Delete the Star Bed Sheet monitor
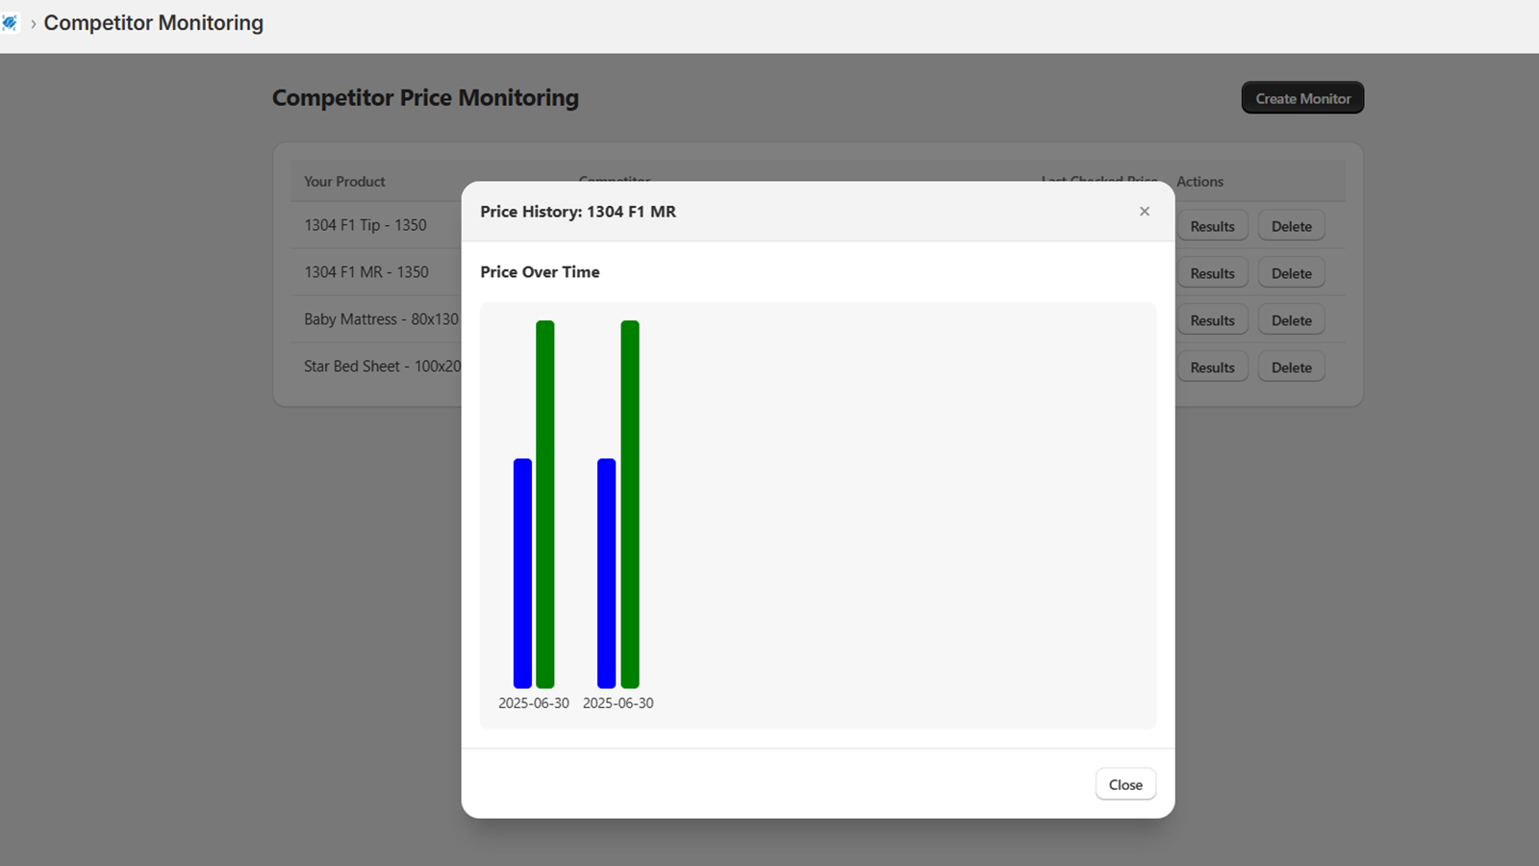This screenshot has width=1539, height=866. [1291, 367]
